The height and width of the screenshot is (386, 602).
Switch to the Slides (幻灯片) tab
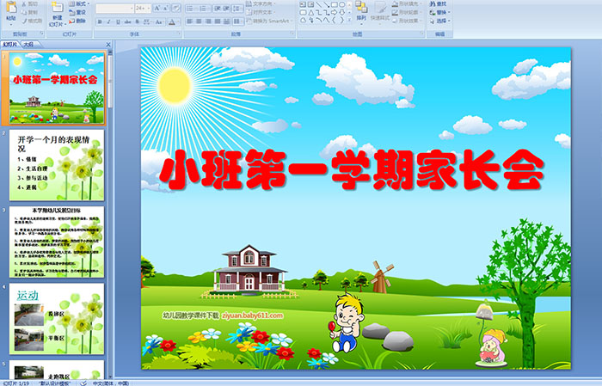tap(10, 45)
